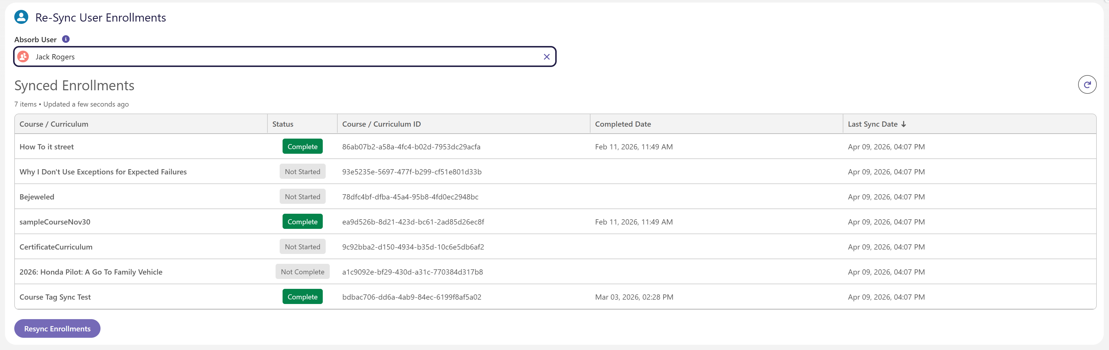1109x350 pixels.
Task: Click the Absorb User info icon
Action: 66,39
